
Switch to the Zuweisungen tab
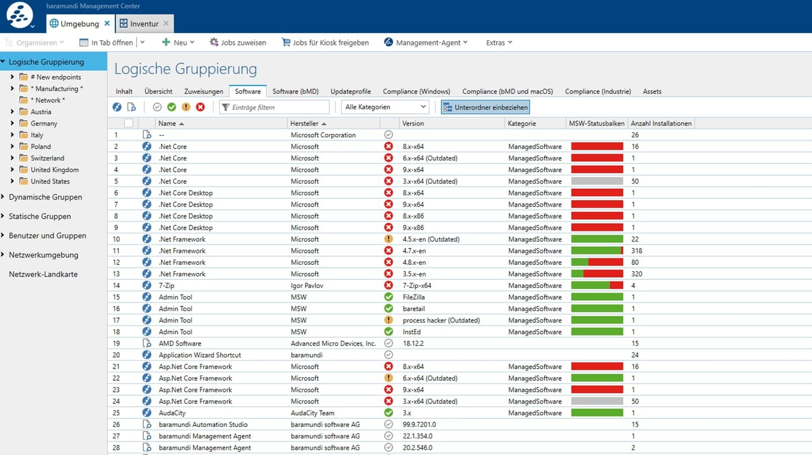pyautogui.click(x=204, y=91)
